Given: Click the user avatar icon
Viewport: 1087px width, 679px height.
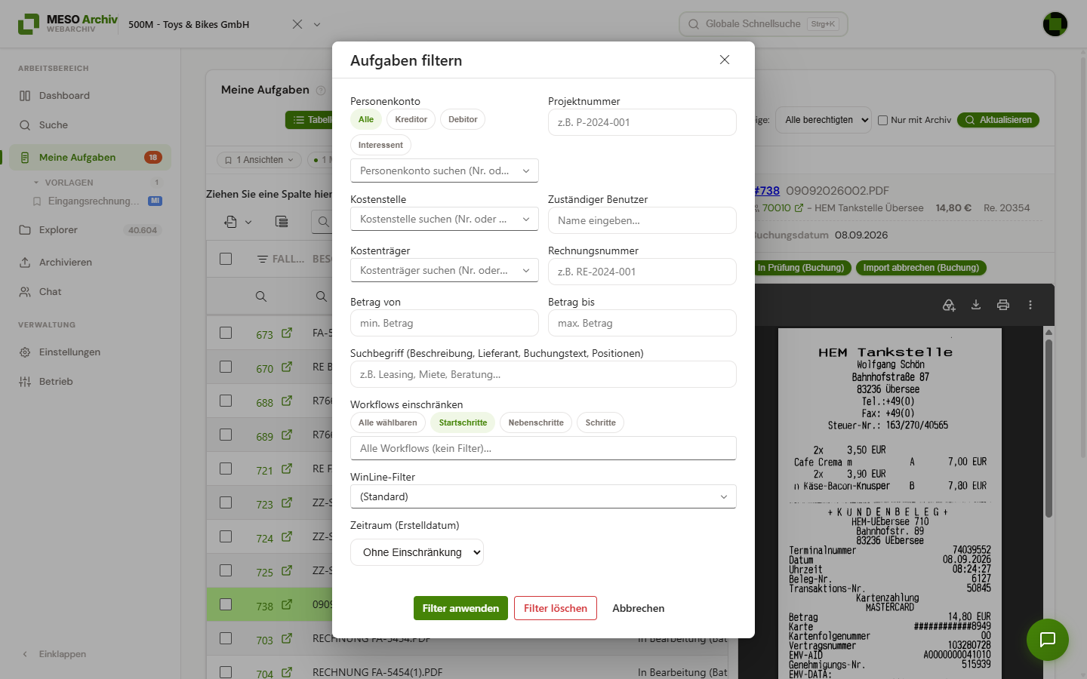Looking at the screenshot, I should click(x=1055, y=24).
